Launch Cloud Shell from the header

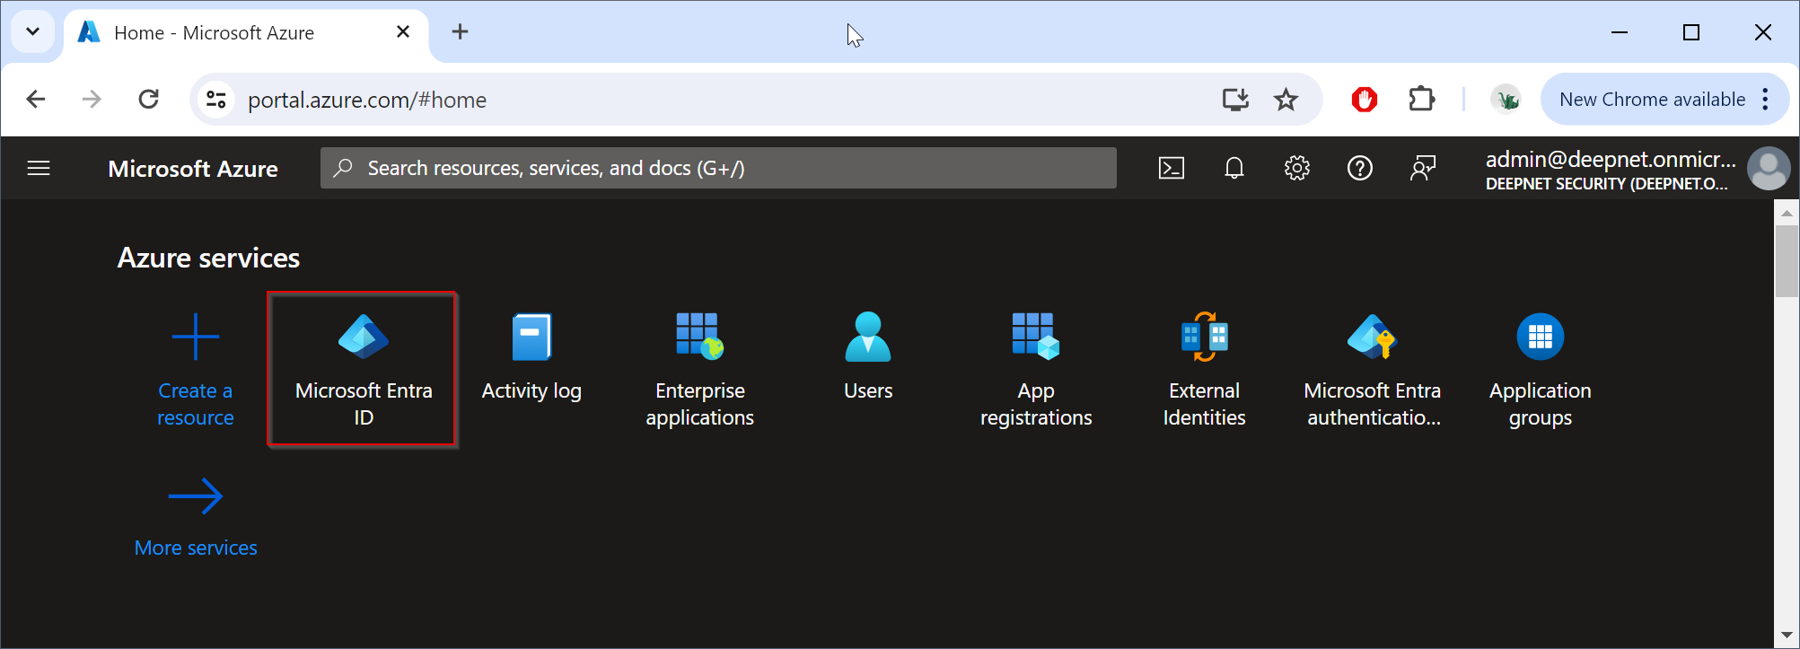click(x=1172, y=168)
